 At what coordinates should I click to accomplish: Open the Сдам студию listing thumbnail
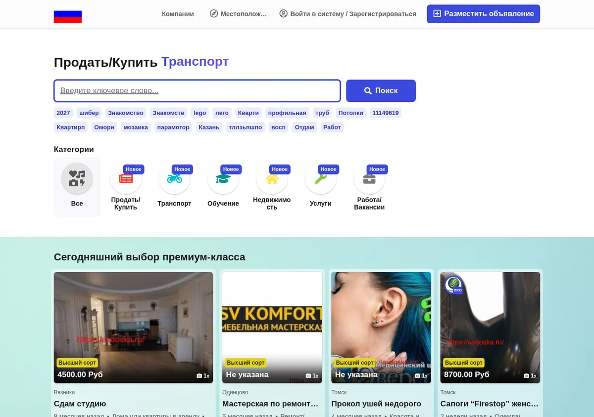click(134, 328)
